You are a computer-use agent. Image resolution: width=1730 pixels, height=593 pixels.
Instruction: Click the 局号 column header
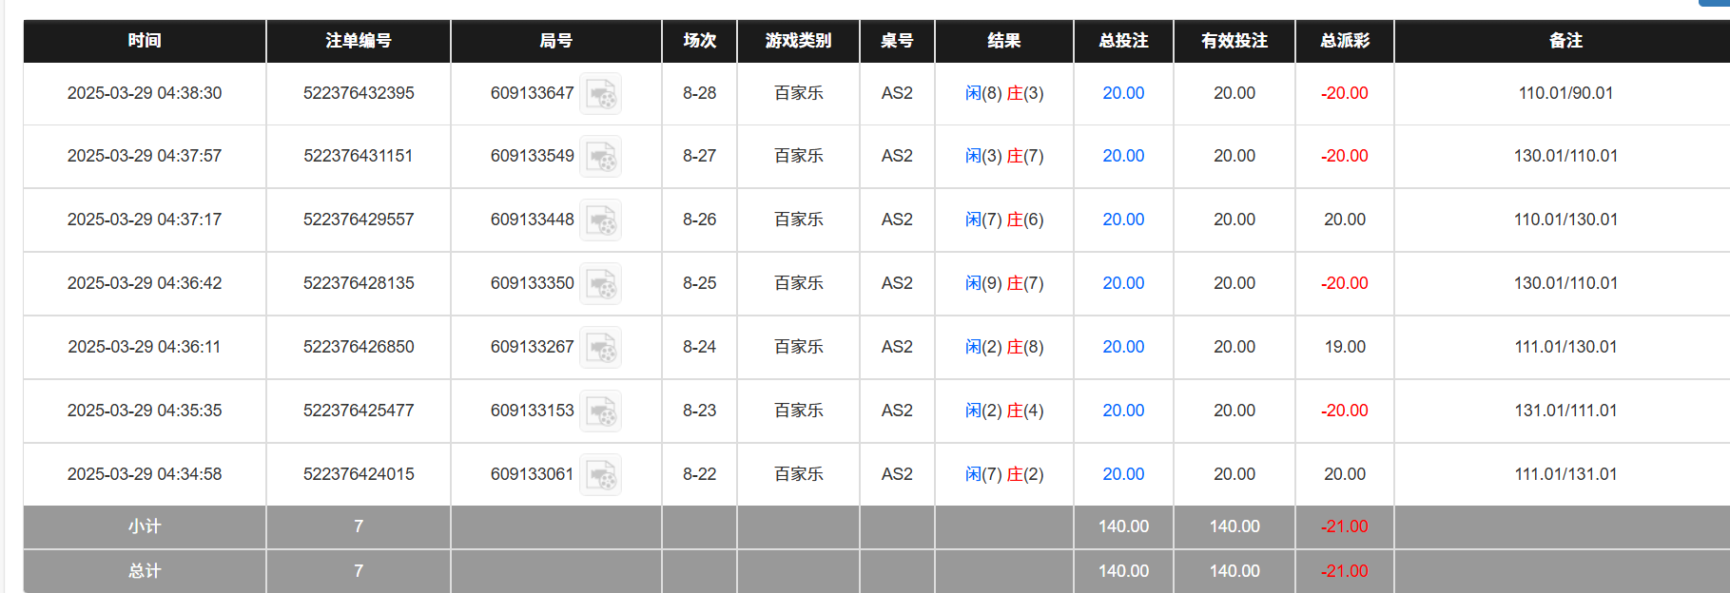[x=555, y=41]
